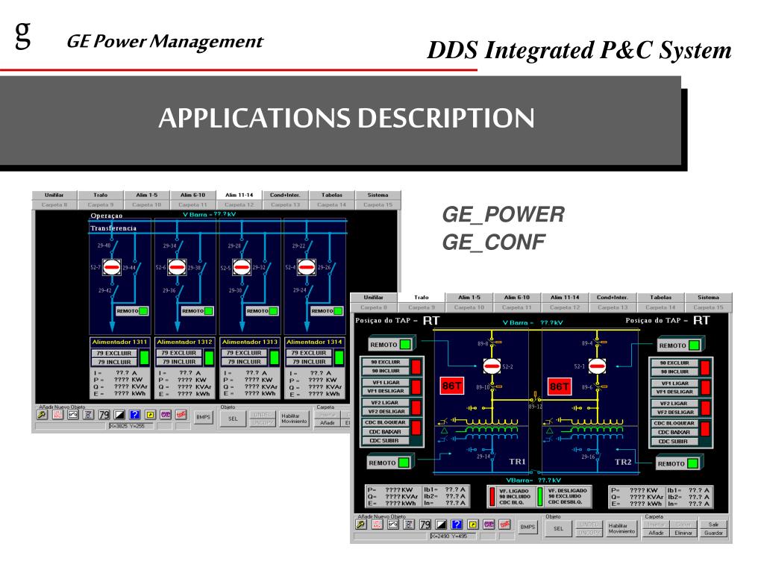Click green status swatch beside Alimentador 1311 79 buttons
Viewport: 764px width, 573px height.
point(144,357)
